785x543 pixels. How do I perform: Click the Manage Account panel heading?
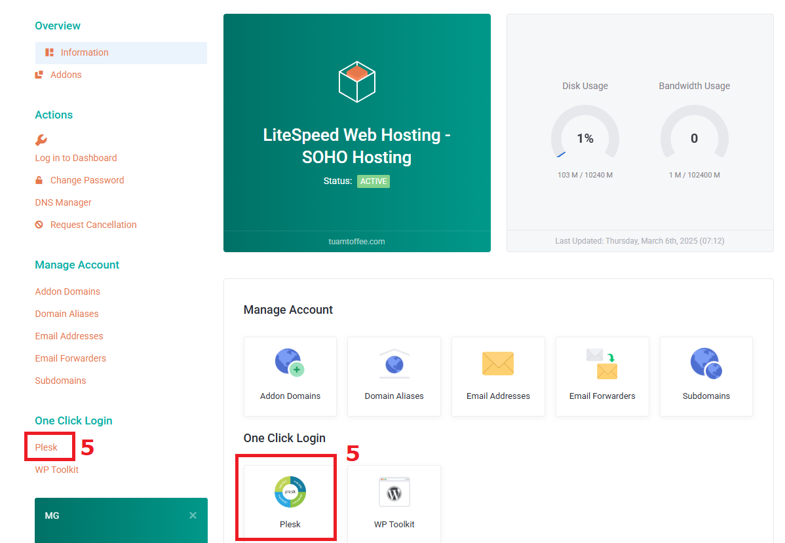point(288,310)
